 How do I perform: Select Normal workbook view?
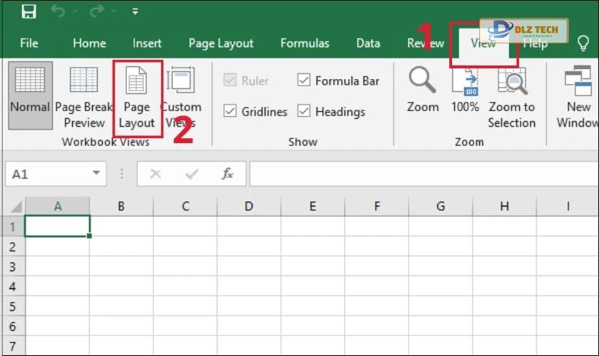[30, 95]
